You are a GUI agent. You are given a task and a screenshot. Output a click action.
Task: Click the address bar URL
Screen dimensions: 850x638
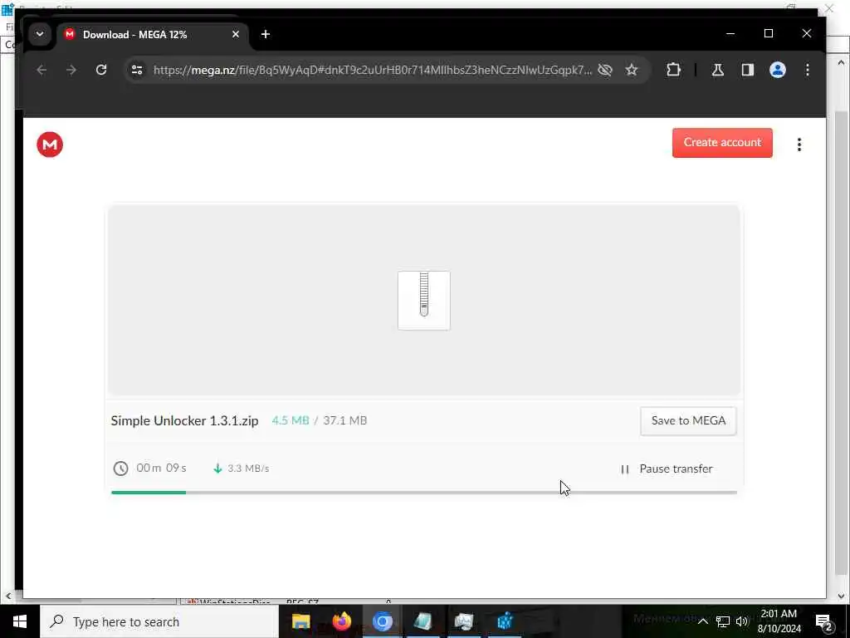(x=373, y=70)
